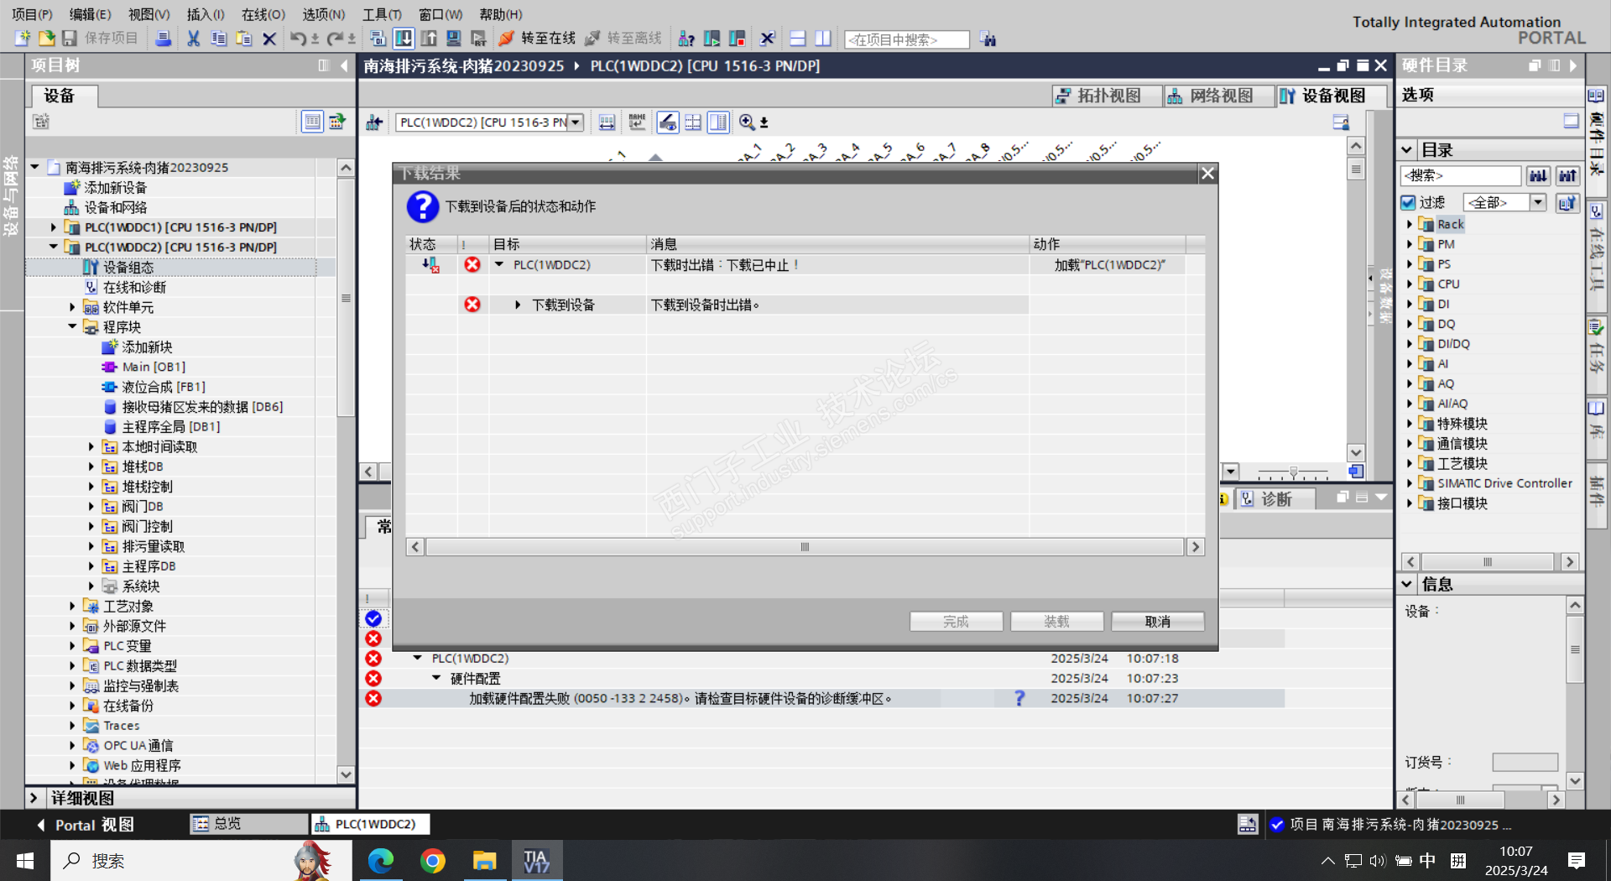The width and height of the screenshot is (1611, 881).
Task: Click the Start simulation icon
Action: click(454, 39)
